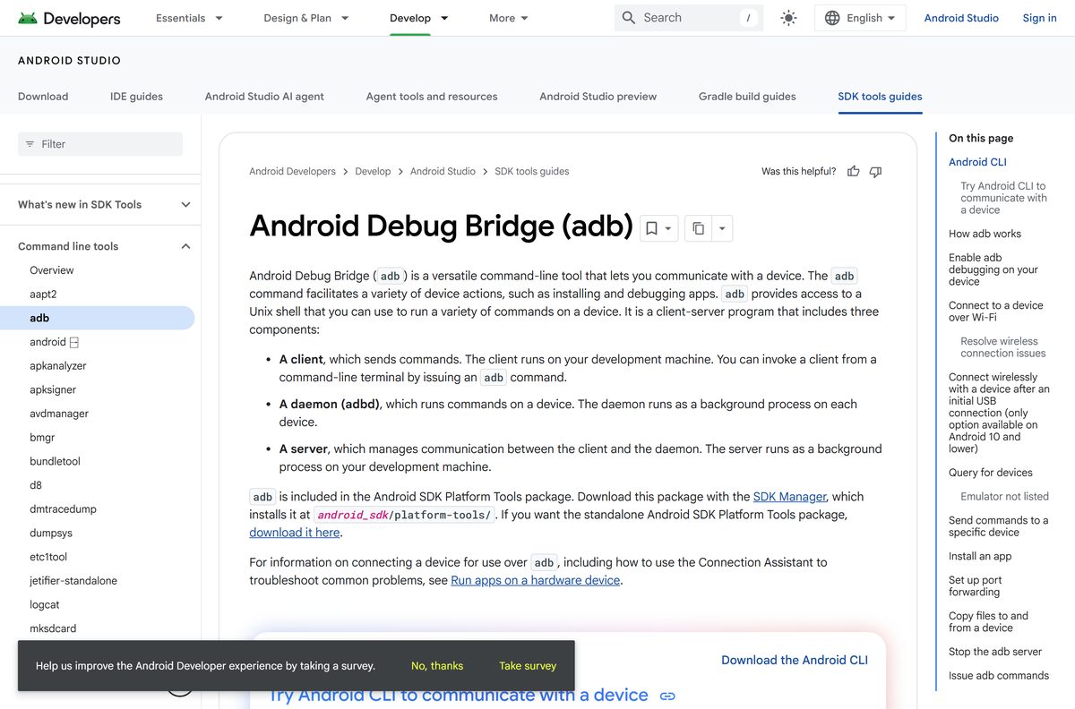Screen dimensions: 1075x709
Task: Jump to How adb works section
Action: (x=985, y=234)
